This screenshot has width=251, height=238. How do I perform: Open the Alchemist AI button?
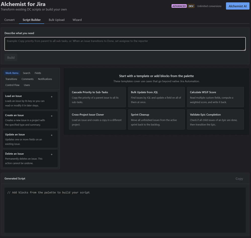click(237, 6)
